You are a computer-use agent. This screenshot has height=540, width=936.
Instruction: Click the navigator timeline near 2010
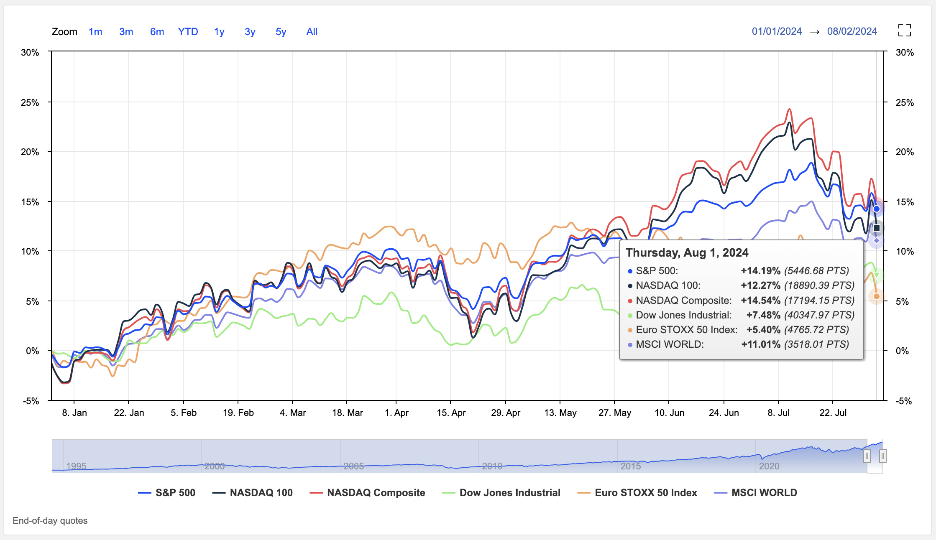coord(492,466)
